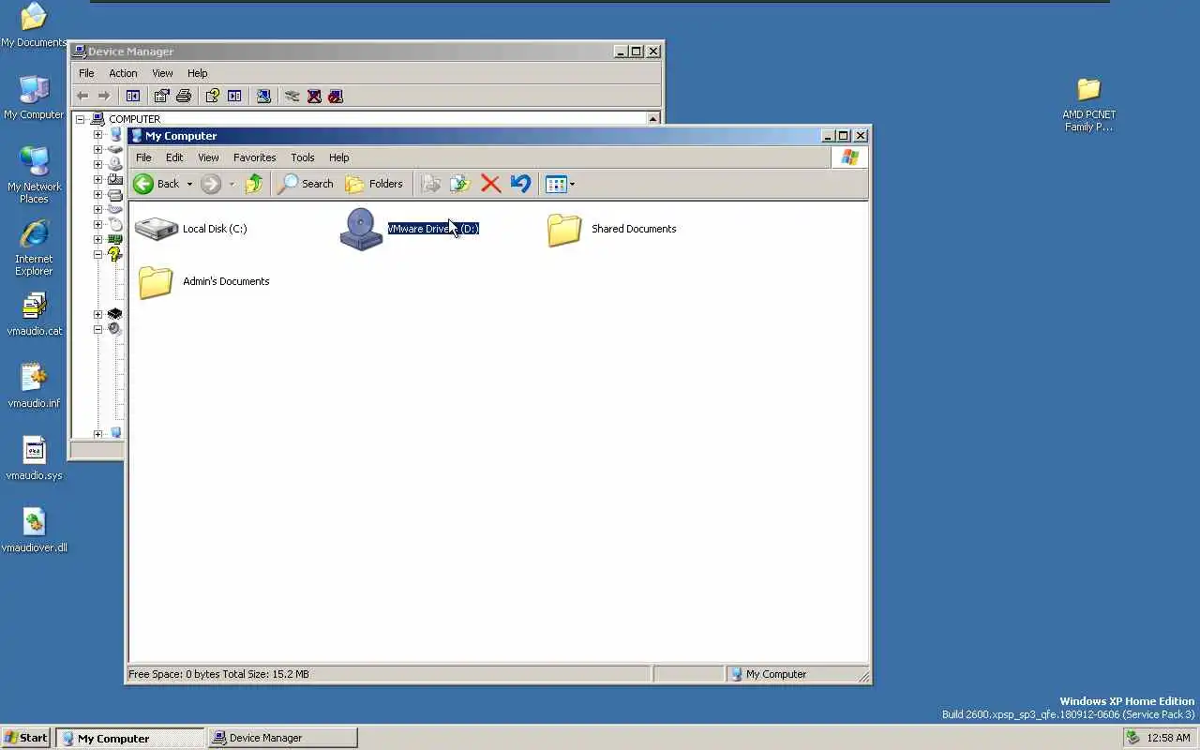The image size is (1200, 750).
Task: Open the View menu in My Computer
Action: pos(208,157)
